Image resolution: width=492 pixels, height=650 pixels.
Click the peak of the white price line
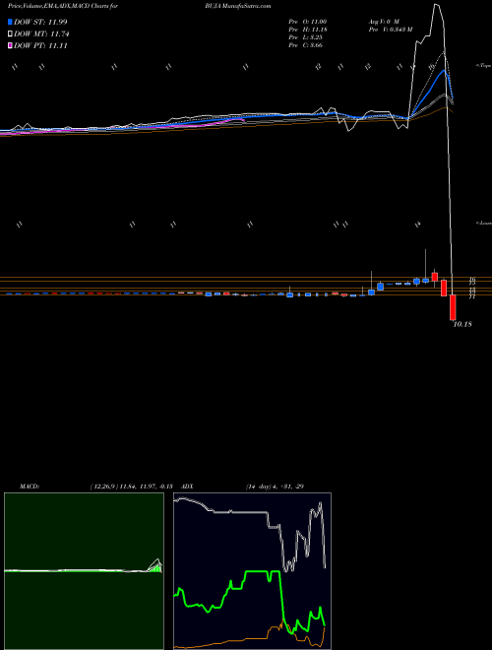point(436,5)
